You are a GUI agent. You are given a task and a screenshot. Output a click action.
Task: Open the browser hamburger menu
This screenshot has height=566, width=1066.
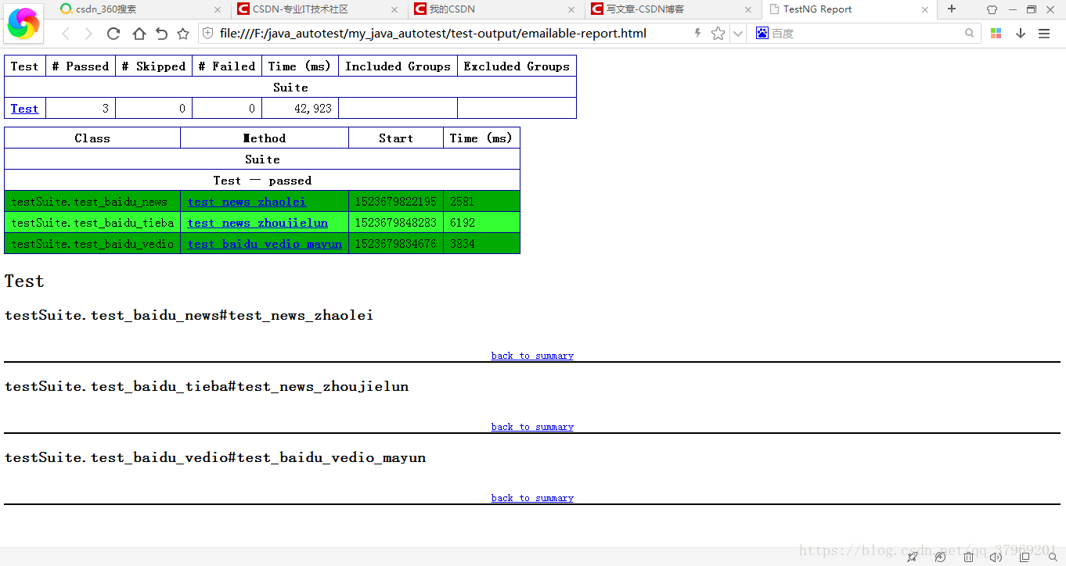[x=1044, y=34]
